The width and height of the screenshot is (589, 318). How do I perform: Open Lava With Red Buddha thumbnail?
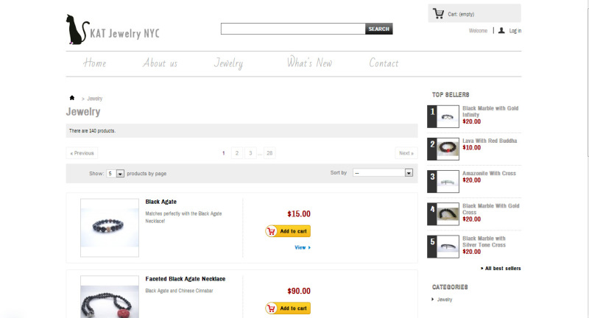448,149
